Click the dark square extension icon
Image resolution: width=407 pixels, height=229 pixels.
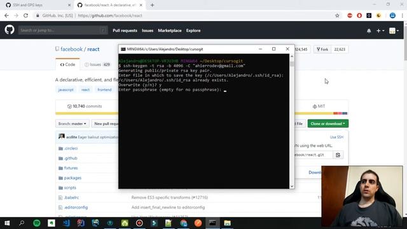[369, 15]
